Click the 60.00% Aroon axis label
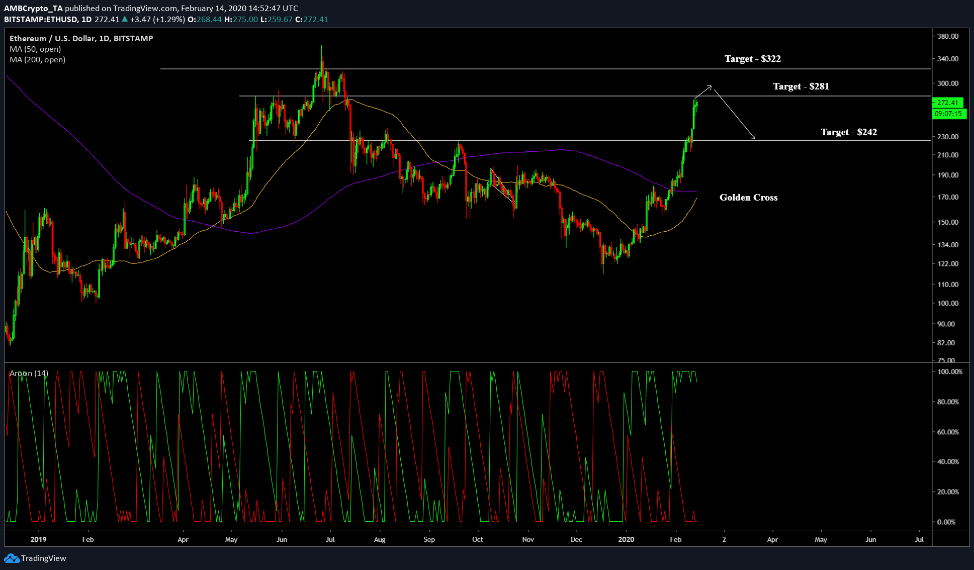Viewport: 974px width, 570px height. [x=948, y=432]
